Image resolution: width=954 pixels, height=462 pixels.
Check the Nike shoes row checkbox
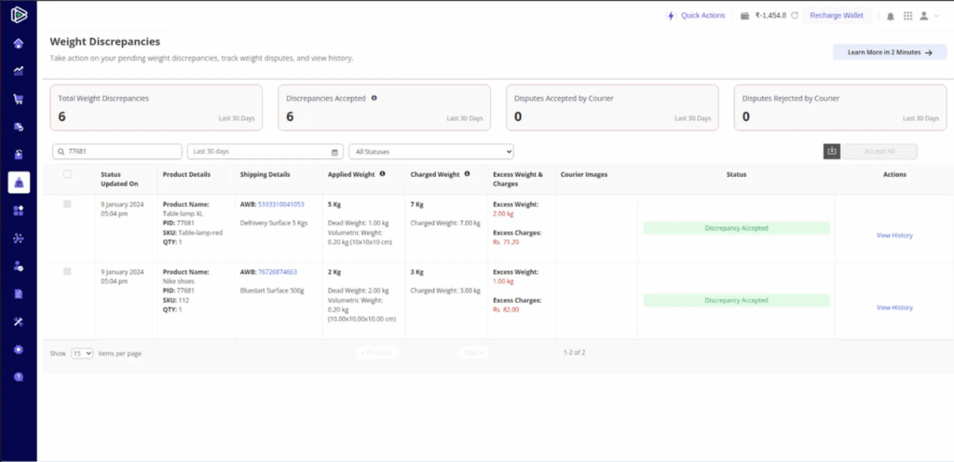click(x=67, y=272)
